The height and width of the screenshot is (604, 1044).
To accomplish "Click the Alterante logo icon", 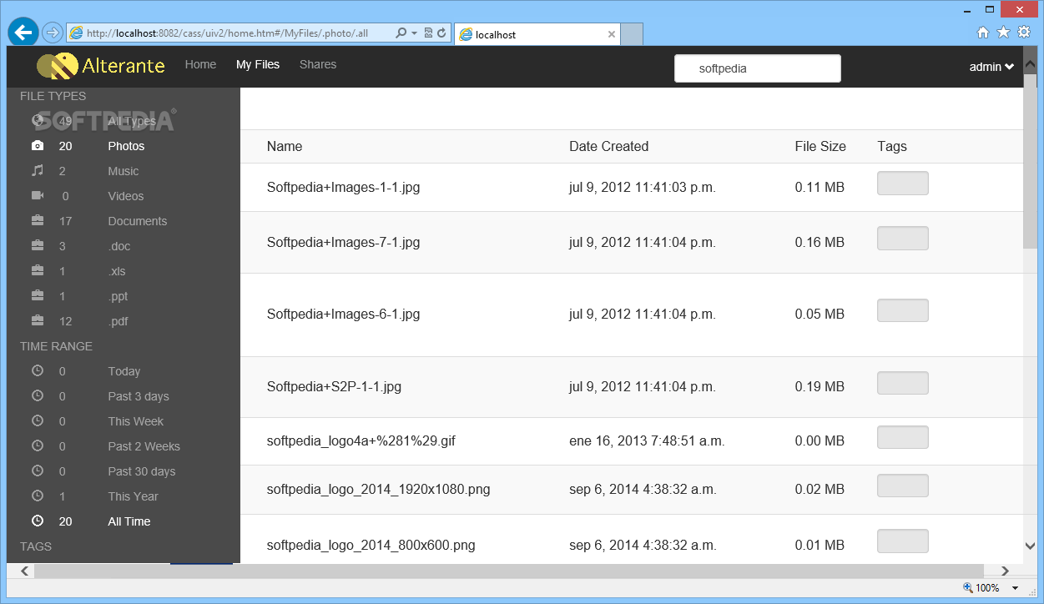I will (57, 66).
